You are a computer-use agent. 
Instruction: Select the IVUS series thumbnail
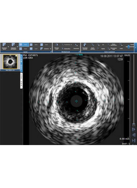coord(10,62)
